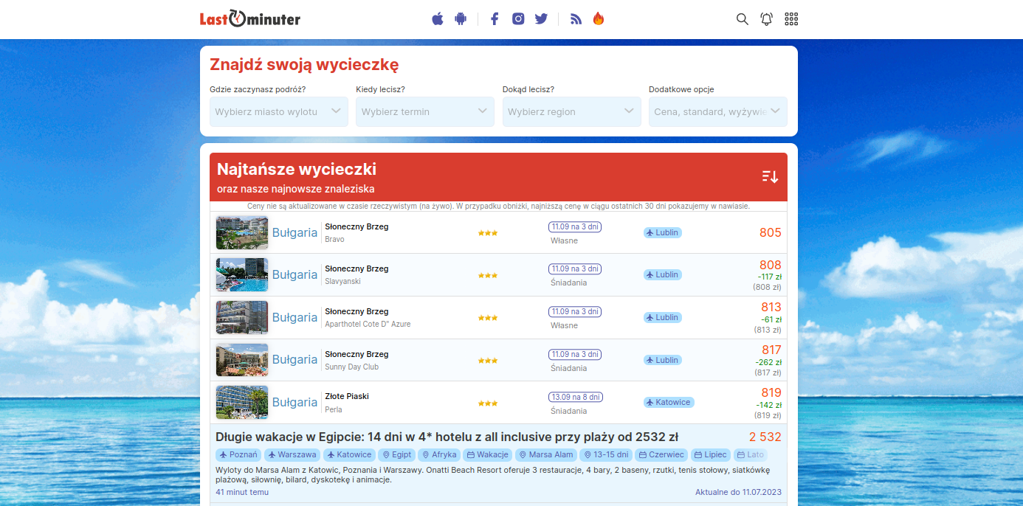
Task: Open the Facebook page icon
Action: point(495,18)
